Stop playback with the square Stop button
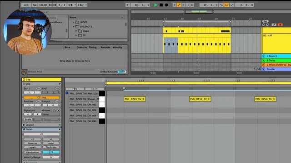 click(x=161, y=5)
